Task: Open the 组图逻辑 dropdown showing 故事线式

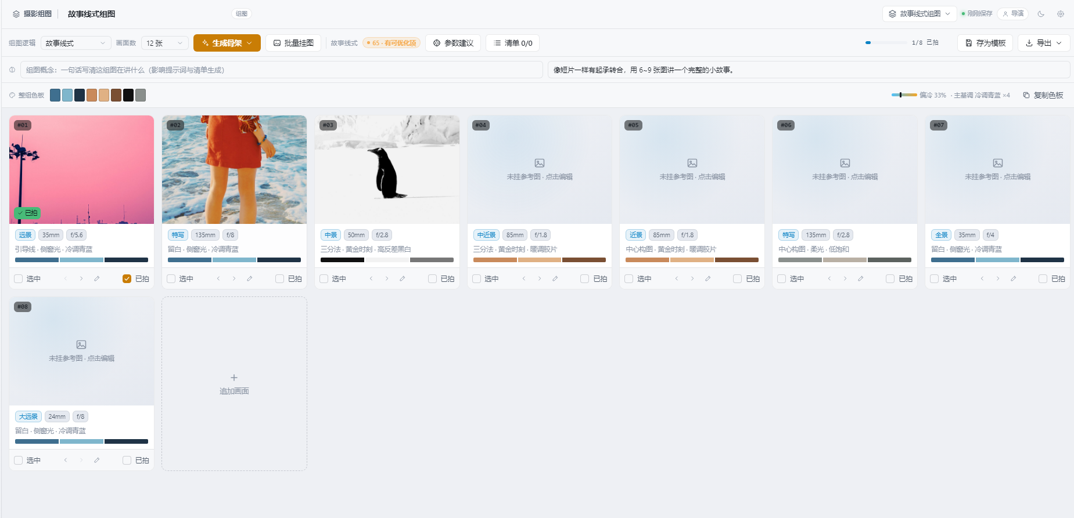Action: pyautogui.click(x=76, y=43)
